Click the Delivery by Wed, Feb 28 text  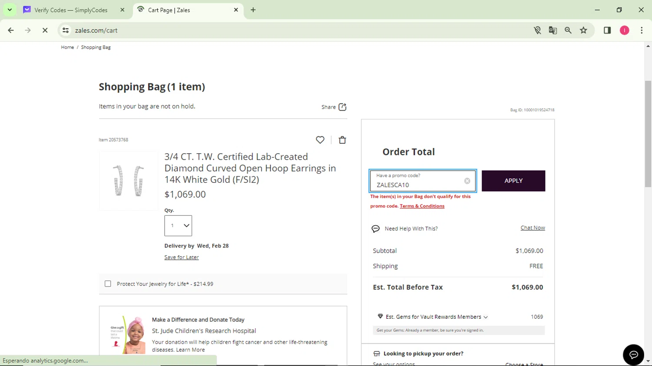click(x=196, y=246)
